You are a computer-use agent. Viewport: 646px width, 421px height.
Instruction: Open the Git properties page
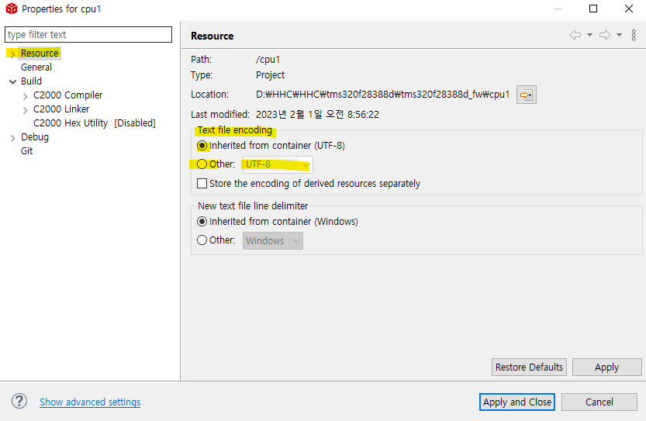[27, 151]
